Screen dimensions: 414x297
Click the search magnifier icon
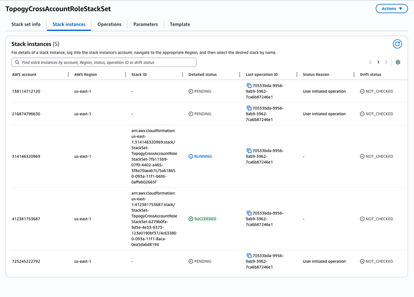click(x=17, y=62)
